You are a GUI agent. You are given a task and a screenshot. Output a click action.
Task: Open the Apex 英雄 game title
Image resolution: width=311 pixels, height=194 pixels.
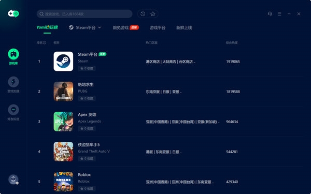[87, 115]
